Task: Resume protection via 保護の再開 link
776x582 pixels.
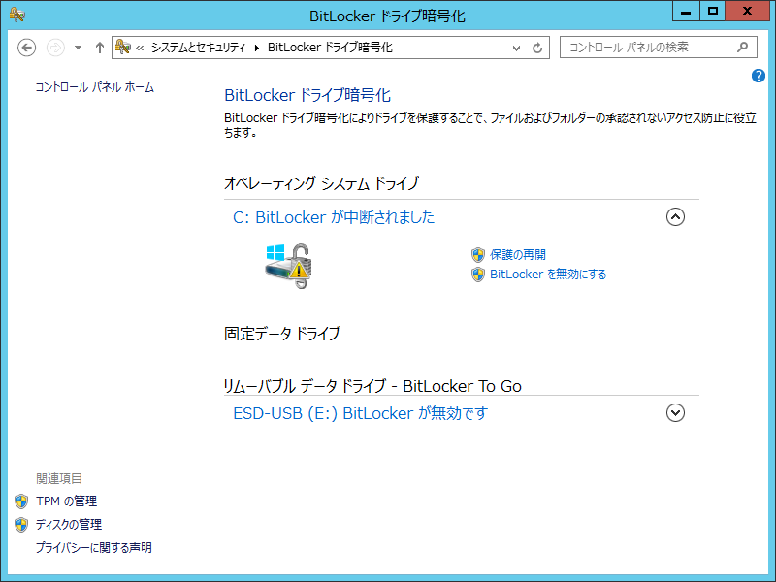Action: pyautogui.click(x=518, y=255)
